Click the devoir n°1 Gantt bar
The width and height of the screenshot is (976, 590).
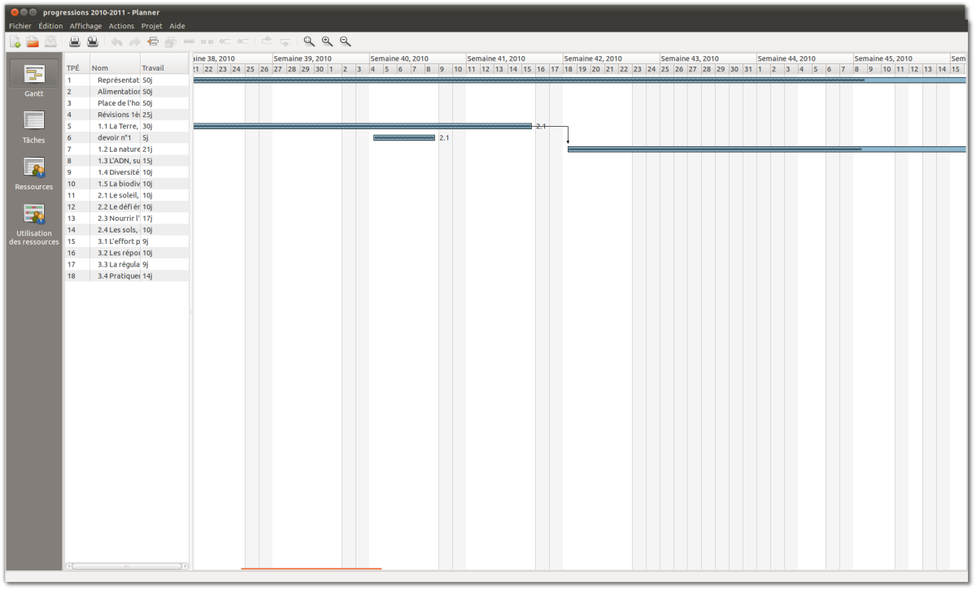(404, 138)
